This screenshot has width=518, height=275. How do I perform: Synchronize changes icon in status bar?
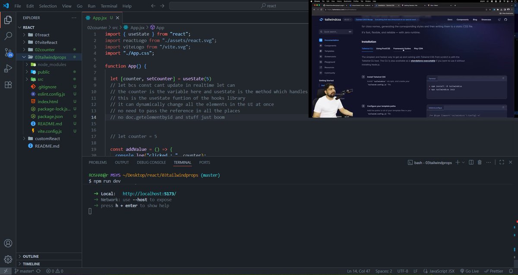(x=38, y=271)
